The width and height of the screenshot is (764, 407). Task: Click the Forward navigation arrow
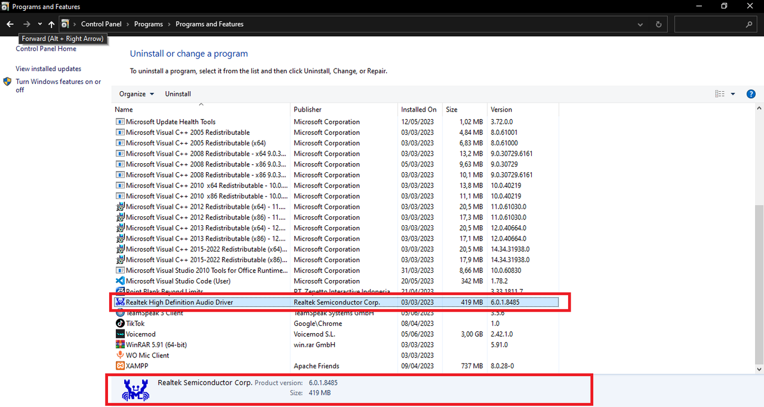pyautogui.click(x=27, y=24)
